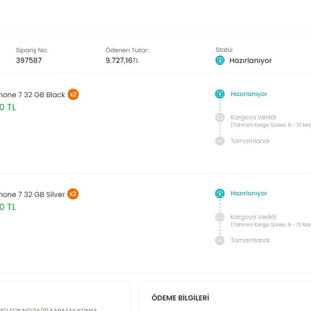Click the Hazırlanıyor step icon for Silver iPhone
Viewport: 311px width, 311px height.
coord(220,194)
